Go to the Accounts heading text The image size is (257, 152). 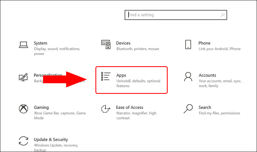(207, 75)
